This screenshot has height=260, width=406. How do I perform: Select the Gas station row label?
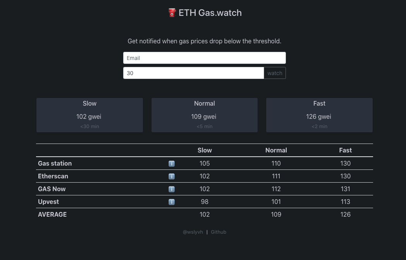point(55,163)
